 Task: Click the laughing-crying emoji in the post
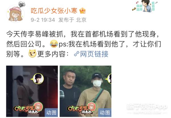pos(54,44)
